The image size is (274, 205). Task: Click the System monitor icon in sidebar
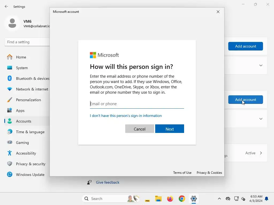[10, 68]
